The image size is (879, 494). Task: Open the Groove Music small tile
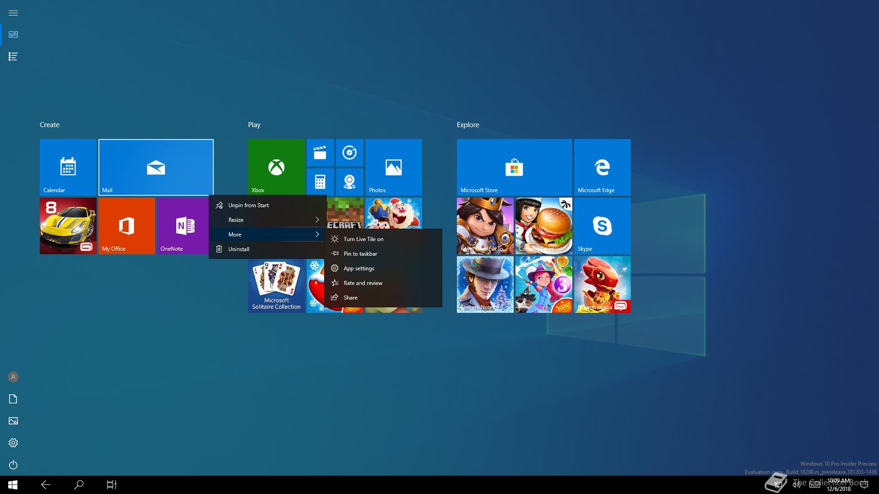[349, 153]
